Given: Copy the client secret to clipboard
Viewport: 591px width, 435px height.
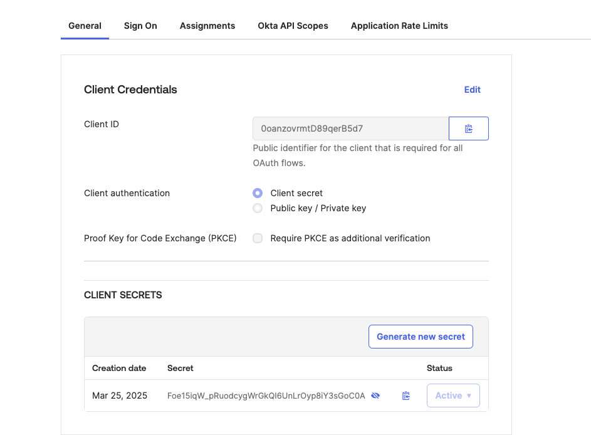Looking at the screenshot, I should [x=406, y=396].
